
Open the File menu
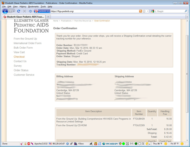pos(4,7)
